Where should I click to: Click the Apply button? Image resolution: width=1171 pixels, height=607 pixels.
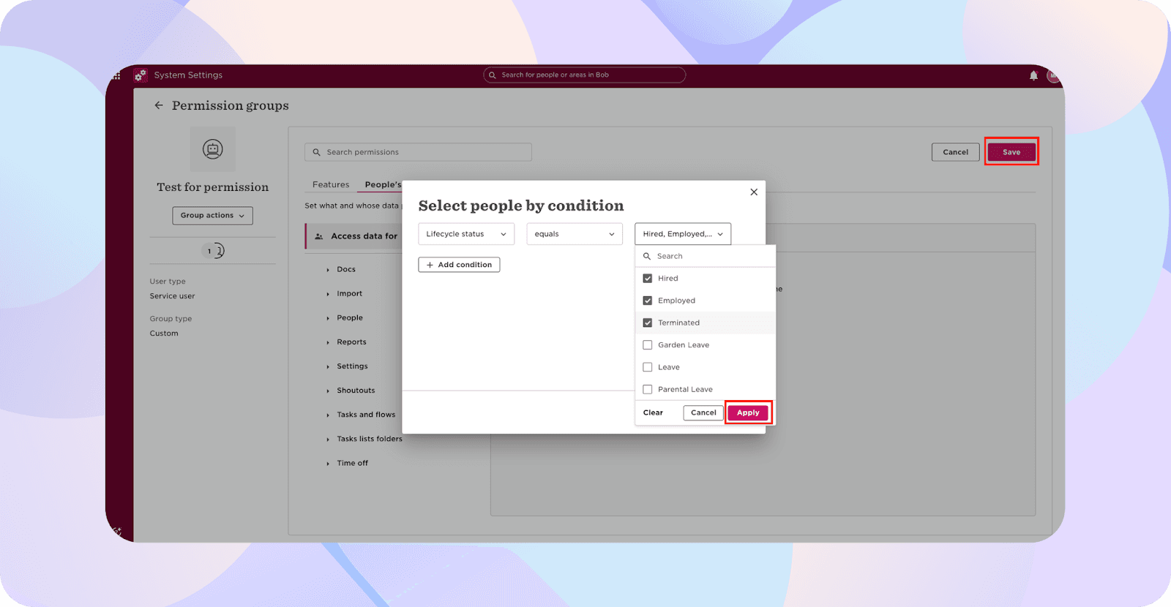coord(748,413)
